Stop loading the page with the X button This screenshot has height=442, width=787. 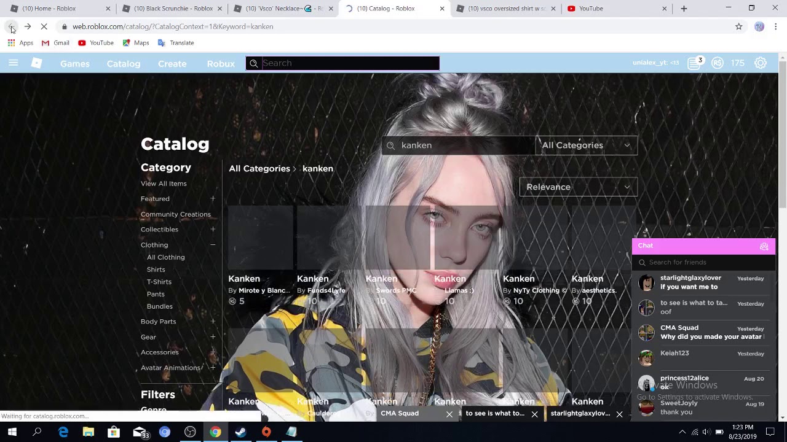pos(44,26)
